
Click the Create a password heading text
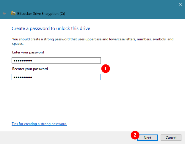click(x=51, y=29)
